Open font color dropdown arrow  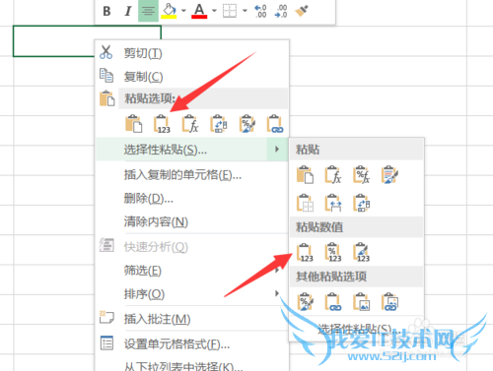click(214, 11)
